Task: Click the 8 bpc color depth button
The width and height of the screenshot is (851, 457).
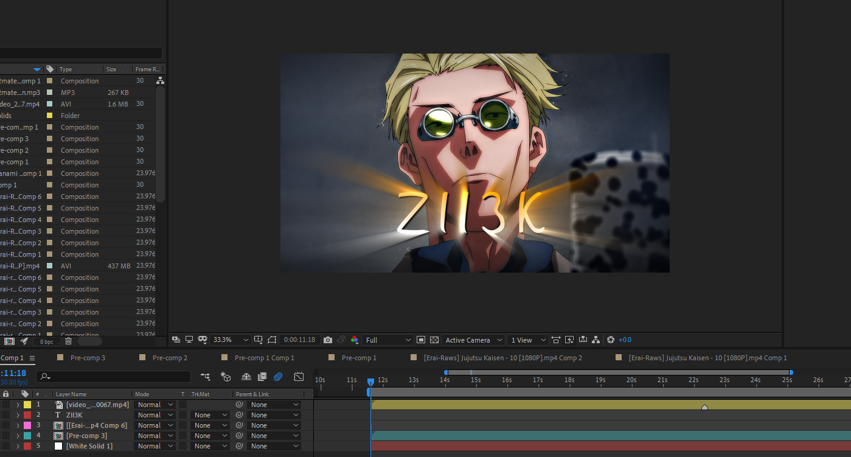Action: [46, 342]
